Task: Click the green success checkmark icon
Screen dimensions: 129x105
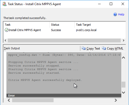Action: (x=6, y=30)
